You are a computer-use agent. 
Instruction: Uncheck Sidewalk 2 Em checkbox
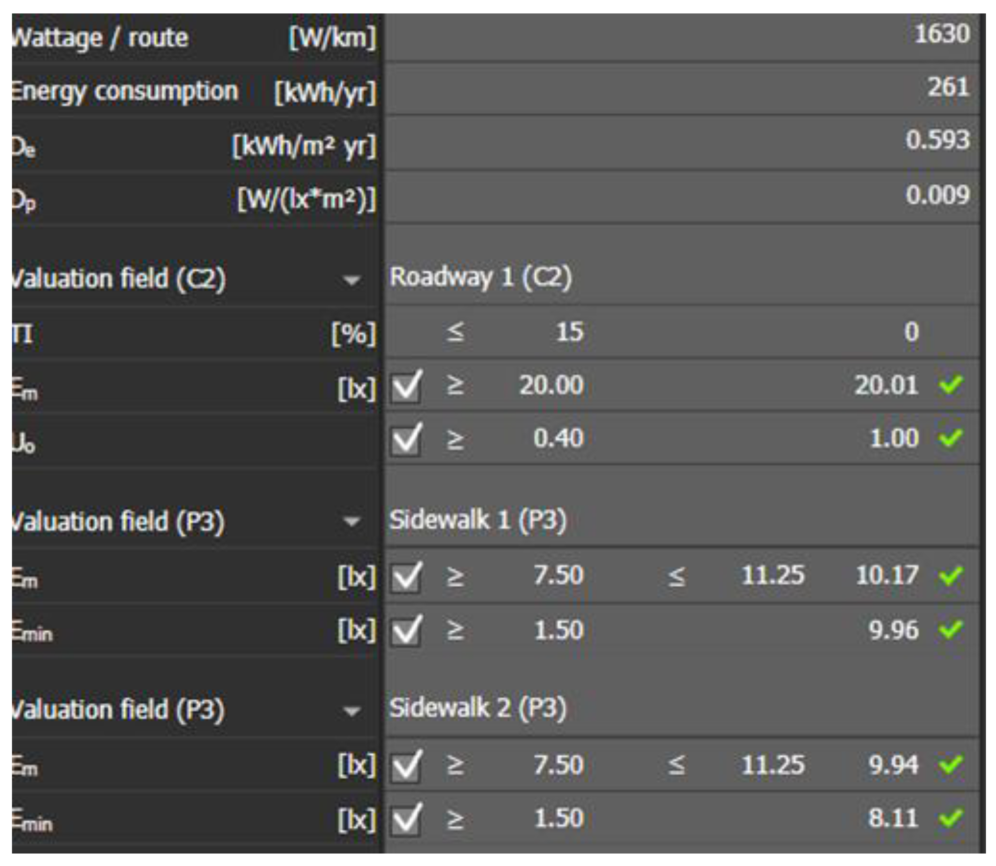[x=406, y=766]
